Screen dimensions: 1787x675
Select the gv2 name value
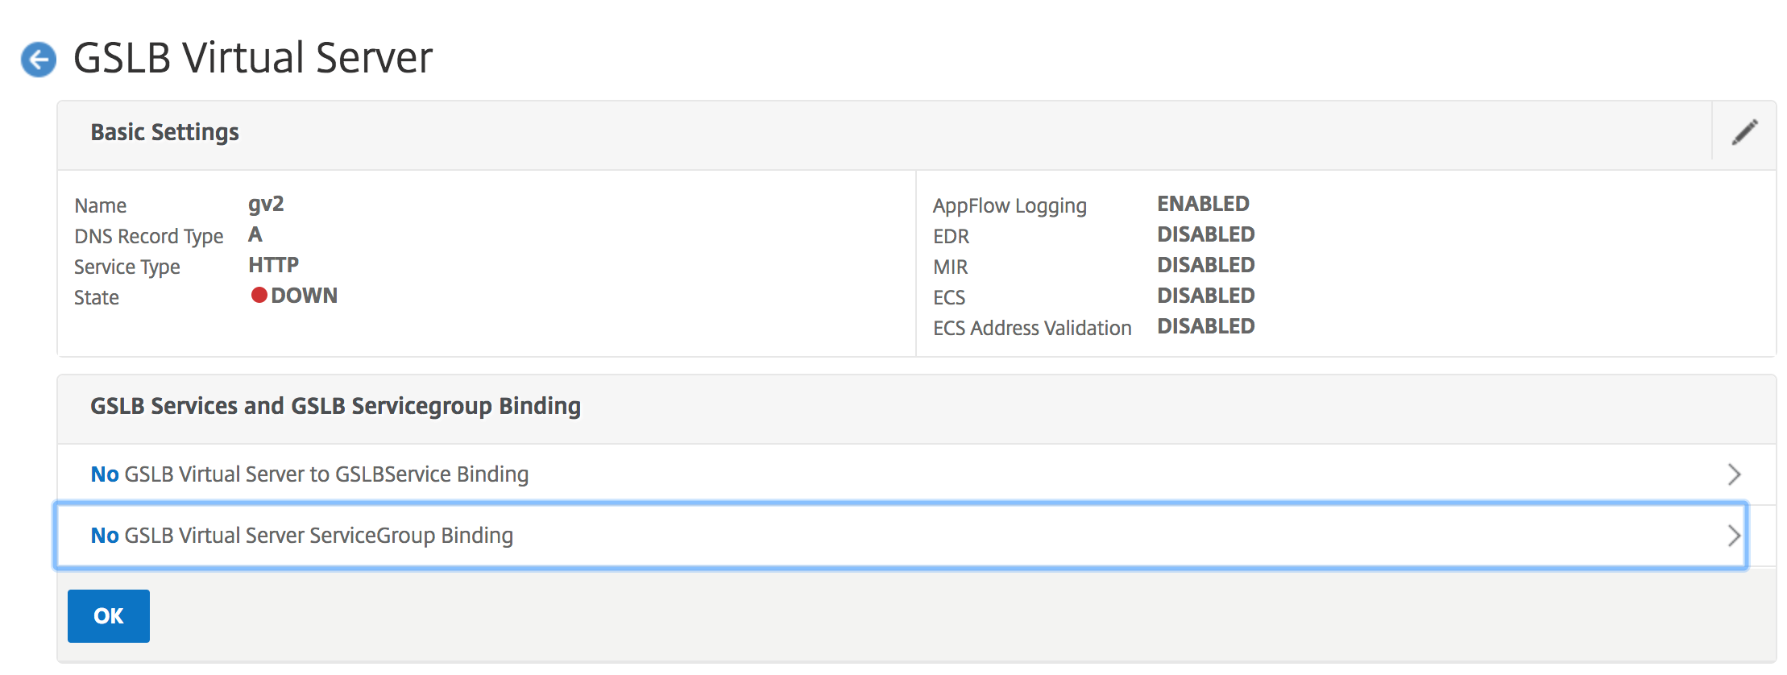pos(266,204)
